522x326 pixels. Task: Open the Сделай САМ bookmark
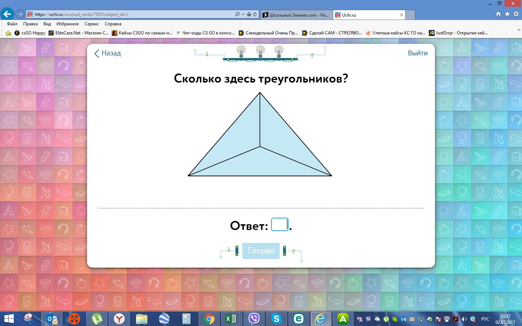pyautogui.click(x=332, y=33)
